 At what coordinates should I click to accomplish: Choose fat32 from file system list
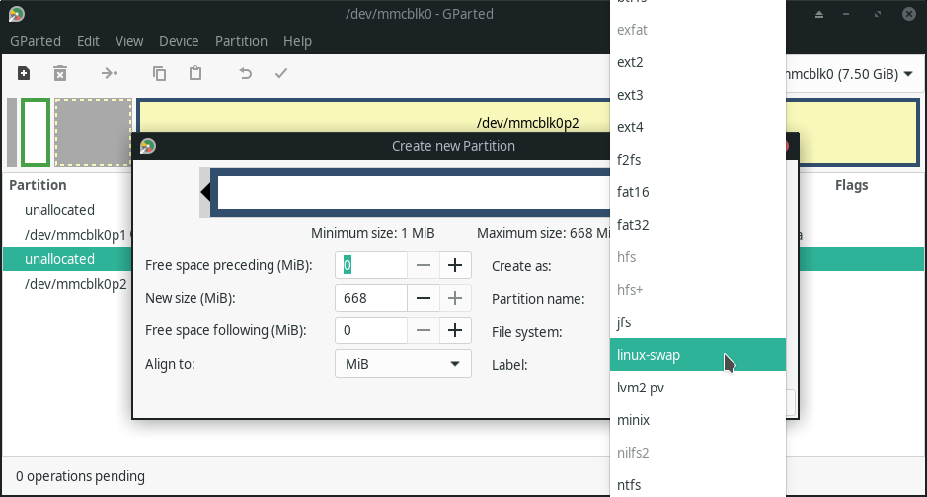698,225
